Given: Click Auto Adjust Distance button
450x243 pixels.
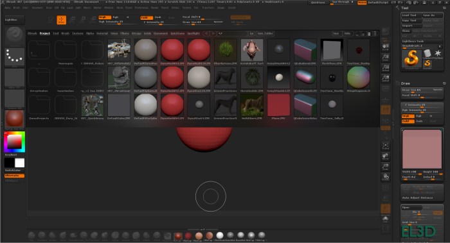Looking at the screenshot, I should pyautogui.click(x=422, y=197).
